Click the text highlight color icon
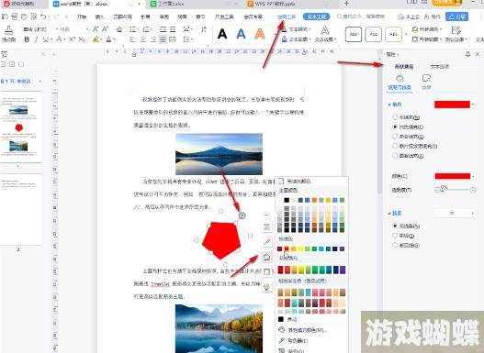Screen dimensions: 484x353 pyautogui.click(x=96, y=39)
